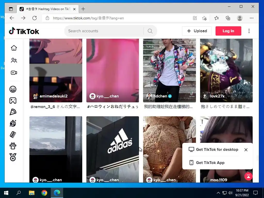Viewport: 264px width, 198px height.
Task: Open Edge tab actions menu
Action: pyautogui.click(x=11, y=9)
